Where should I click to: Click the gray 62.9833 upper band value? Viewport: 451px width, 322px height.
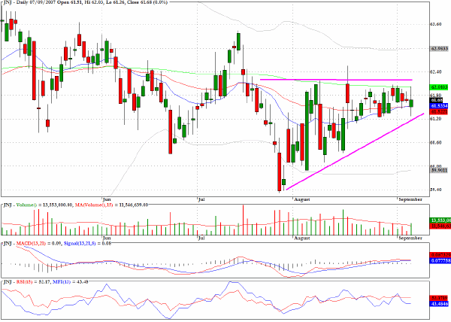pos(440,49)
